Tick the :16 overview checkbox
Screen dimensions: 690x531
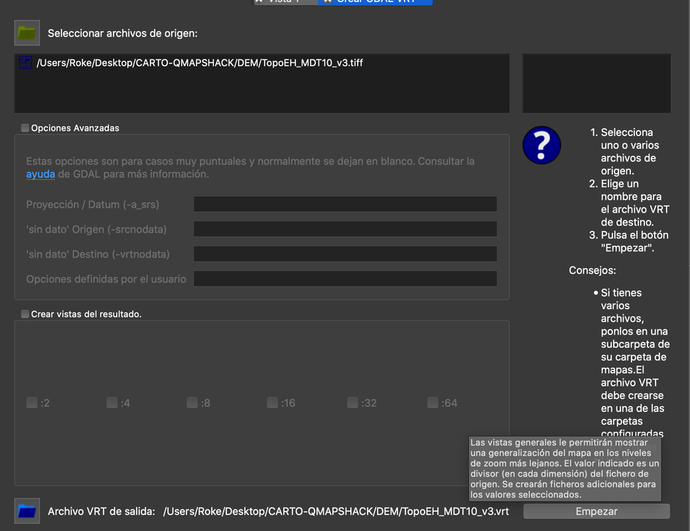click(x=272, y=403)
